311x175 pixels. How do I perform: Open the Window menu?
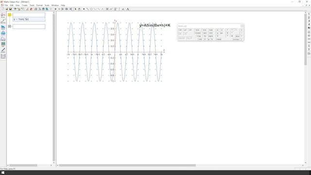tap(55, 5)
